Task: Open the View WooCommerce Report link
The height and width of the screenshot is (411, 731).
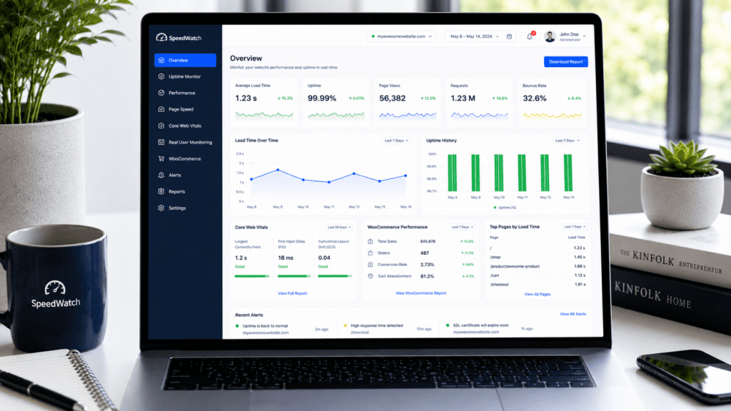Action: [x=421, y=293]
